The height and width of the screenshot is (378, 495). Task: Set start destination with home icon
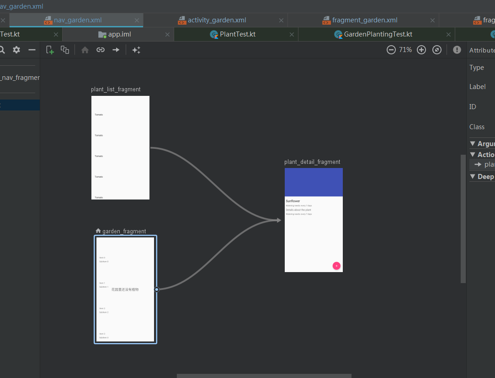[x=85, y=50]
